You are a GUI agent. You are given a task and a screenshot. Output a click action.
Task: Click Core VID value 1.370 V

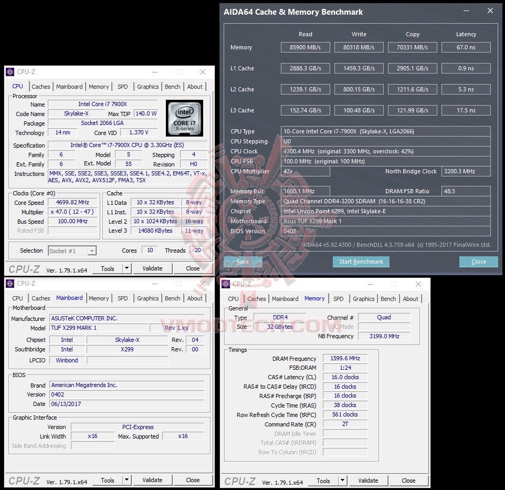(x=139, y=132)
